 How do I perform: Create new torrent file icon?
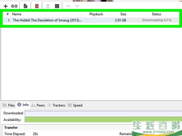tap(25, 6)
